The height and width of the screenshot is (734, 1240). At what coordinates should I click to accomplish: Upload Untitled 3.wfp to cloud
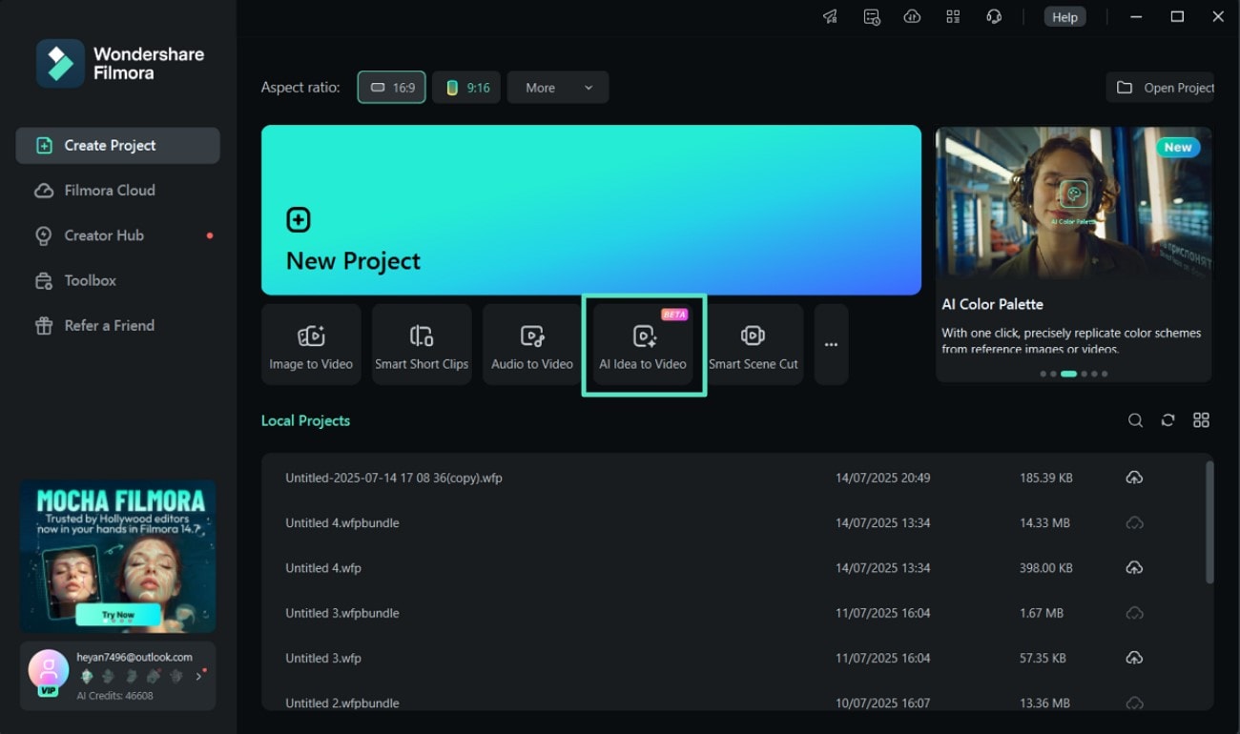click(x=1134, y=658)
